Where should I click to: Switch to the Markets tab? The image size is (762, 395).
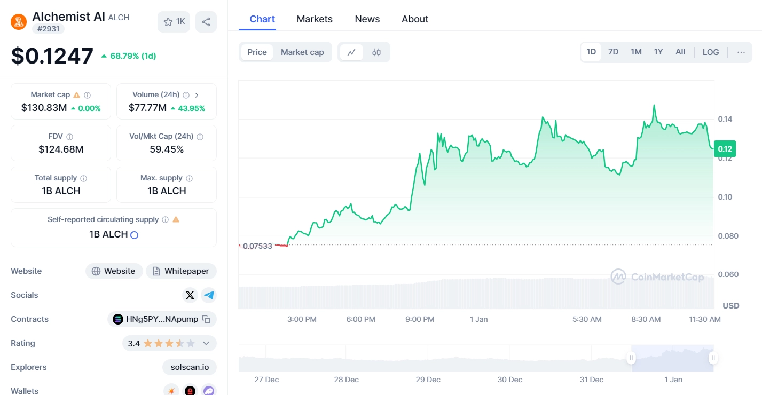(x=315, y=19)
